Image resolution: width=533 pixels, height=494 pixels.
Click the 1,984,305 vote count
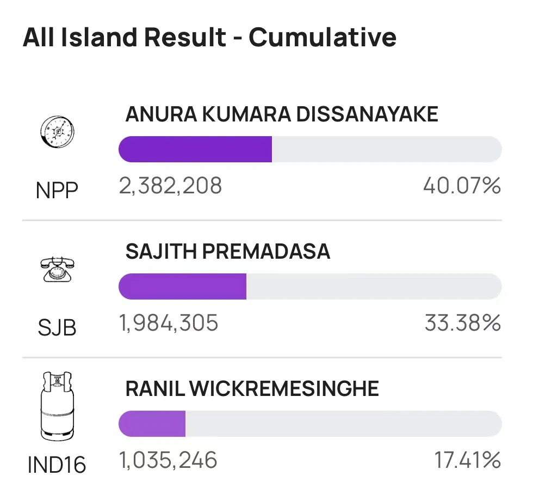[x=169, y=324]
